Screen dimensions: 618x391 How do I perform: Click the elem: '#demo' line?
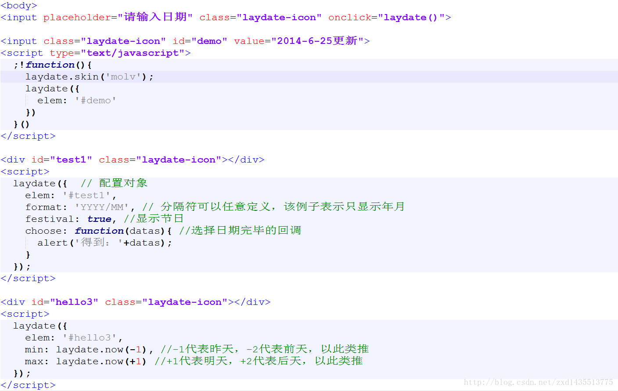point(77,101)
